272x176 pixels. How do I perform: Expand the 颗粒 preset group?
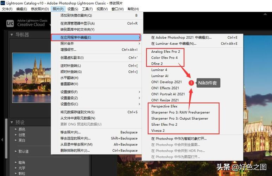(16, 174)
